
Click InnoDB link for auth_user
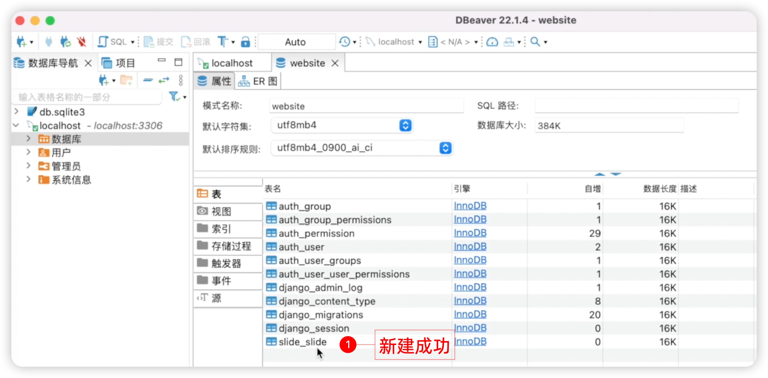(470, 247)
